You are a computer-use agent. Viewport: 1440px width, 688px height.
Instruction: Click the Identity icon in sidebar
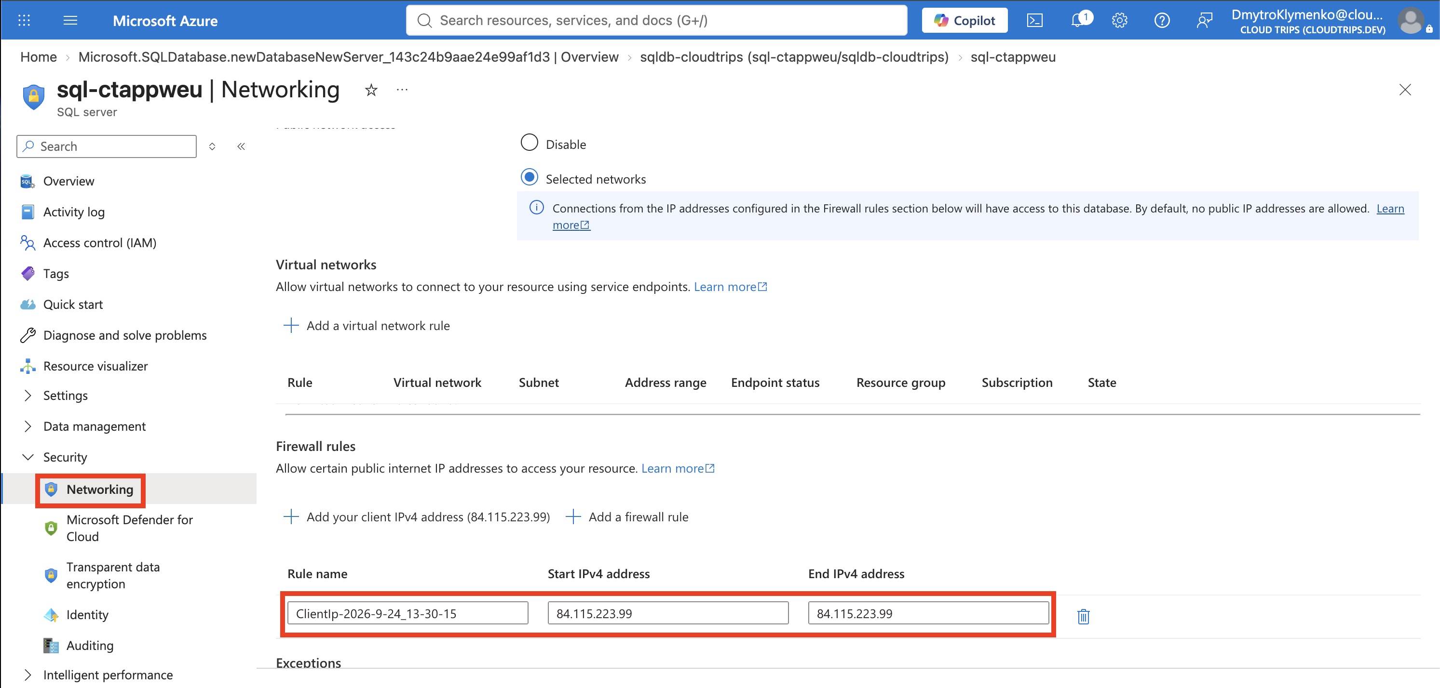tap(51, 615)
